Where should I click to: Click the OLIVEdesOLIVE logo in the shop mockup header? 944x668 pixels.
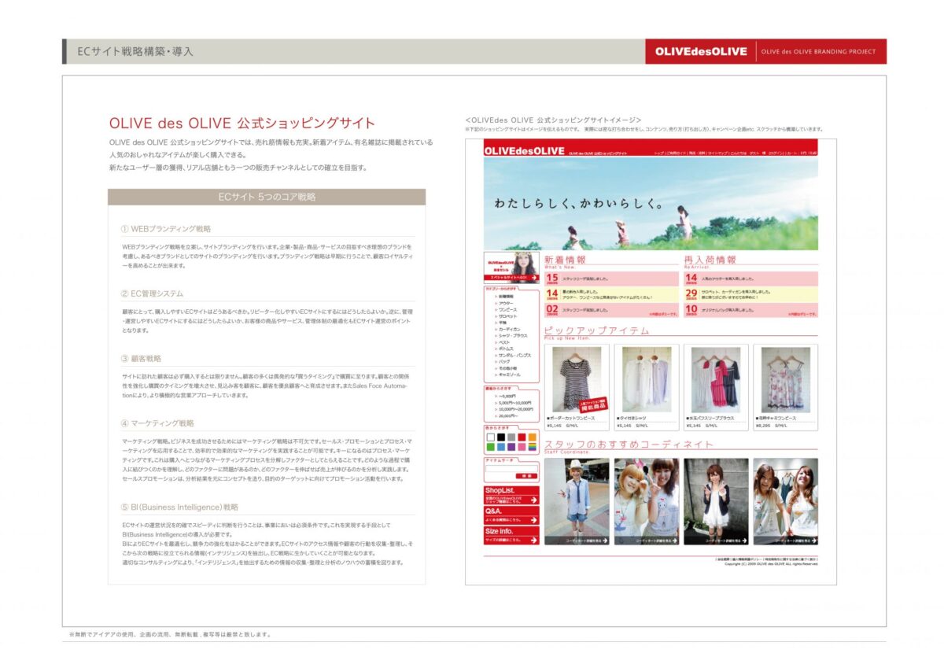pyautogui.click(x=525, y=151)
